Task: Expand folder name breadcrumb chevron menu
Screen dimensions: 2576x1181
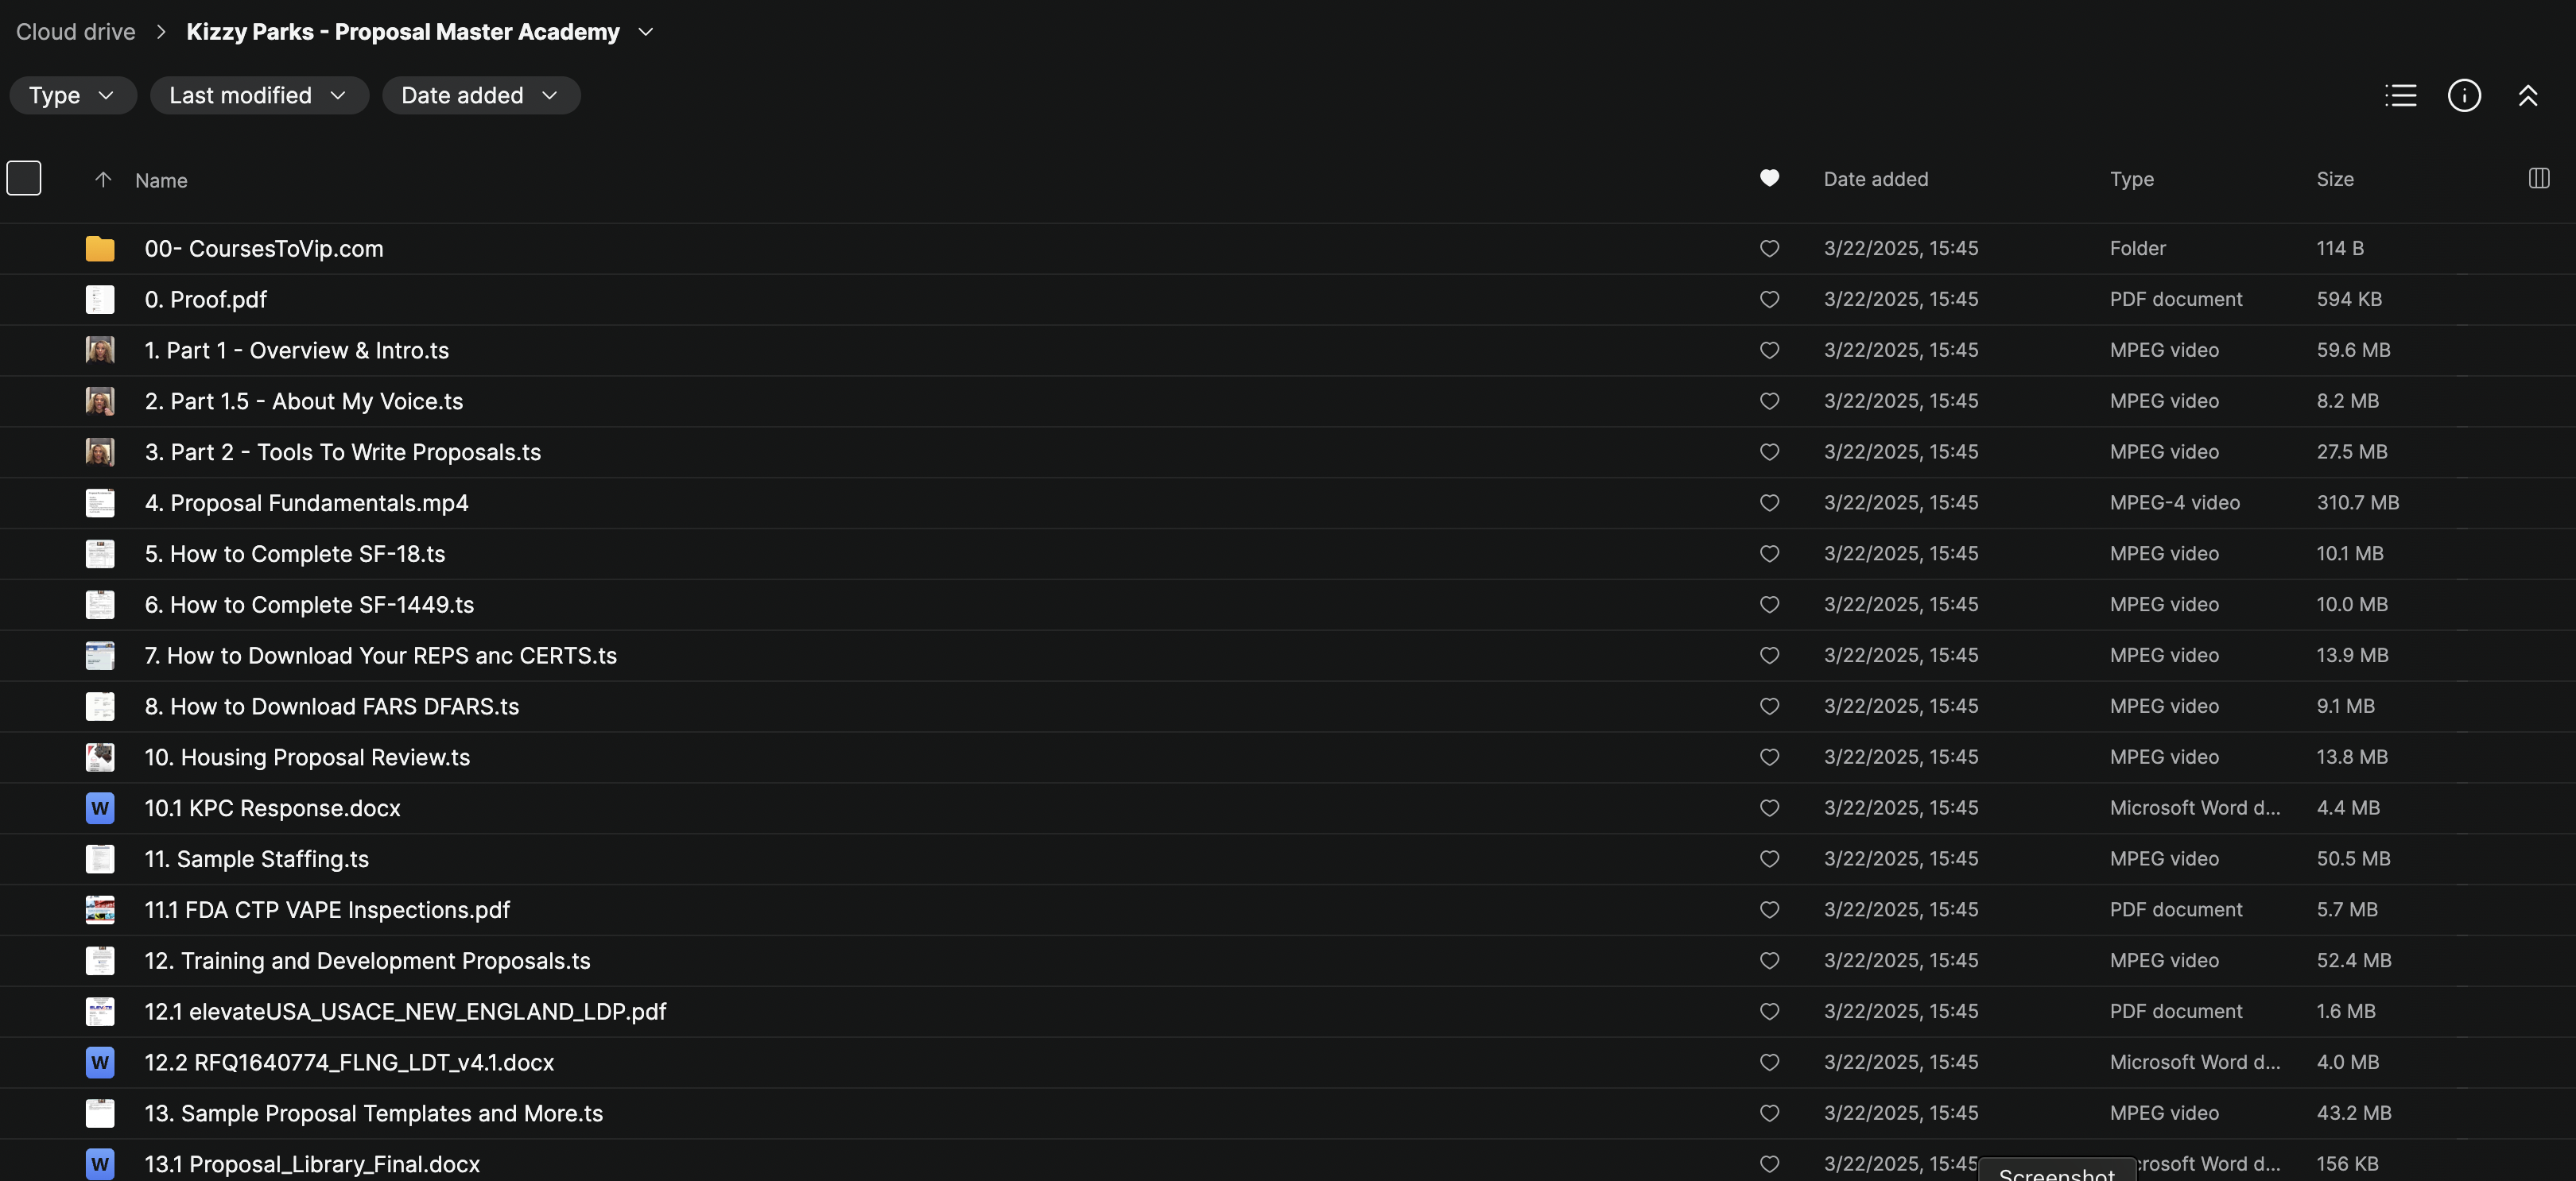Action: 646,32
